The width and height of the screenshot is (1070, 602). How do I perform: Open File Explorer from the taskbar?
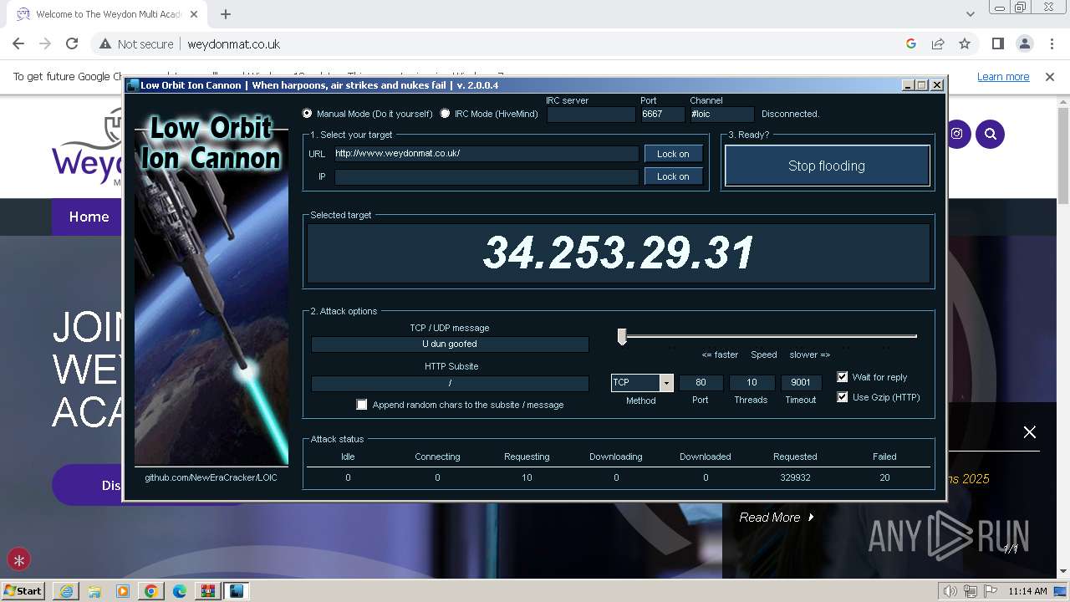tap(94, 591)
